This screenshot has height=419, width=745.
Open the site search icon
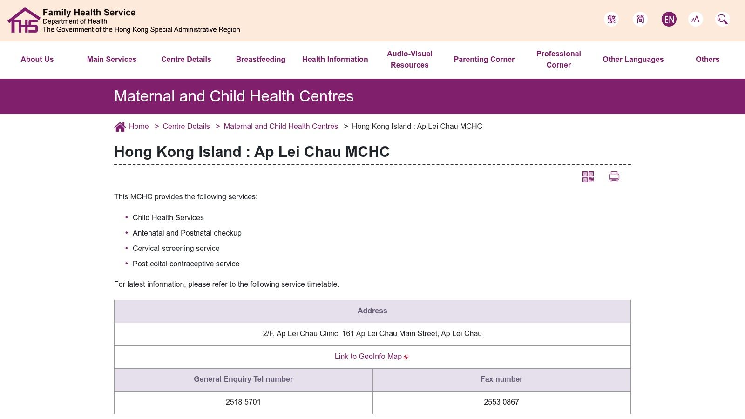pos(723,19)
